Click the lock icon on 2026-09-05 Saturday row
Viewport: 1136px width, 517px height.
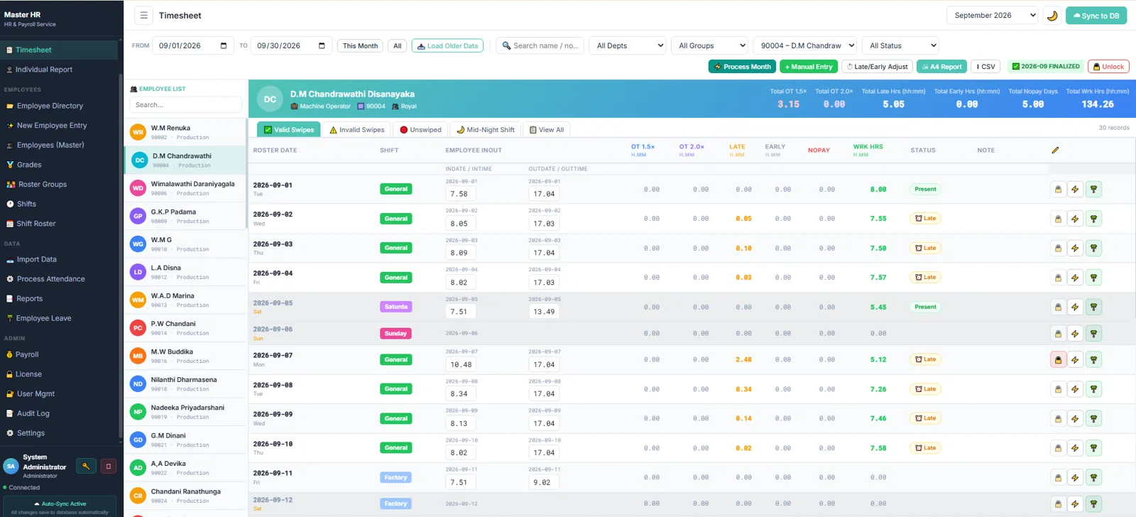tap(1058, 308)
